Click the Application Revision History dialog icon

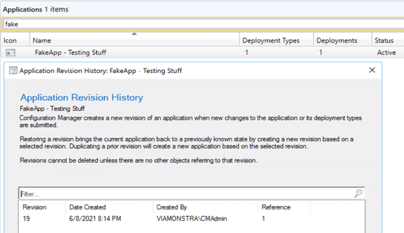tap(13, 70)
